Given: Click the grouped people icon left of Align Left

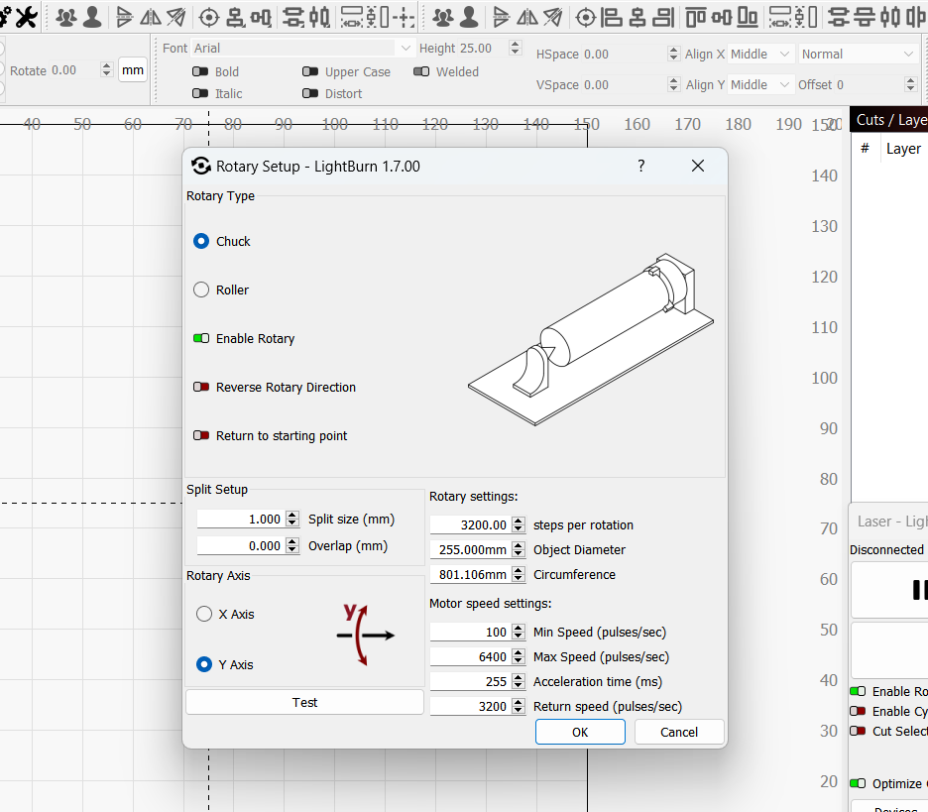Looking at the screenshot, I should (x=443, y=17).
